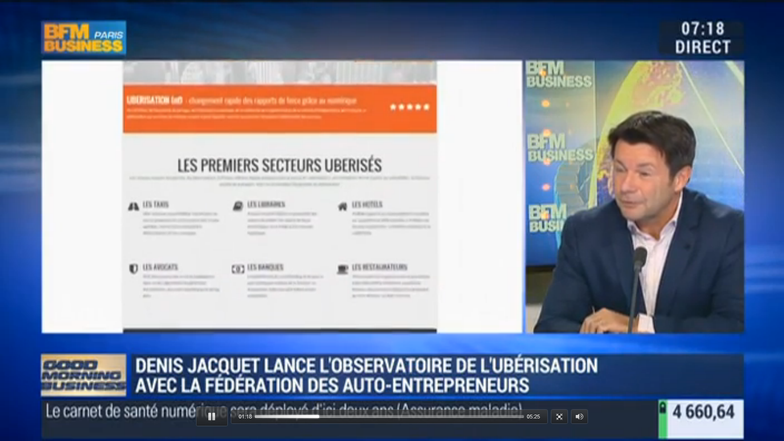This screenshot has width=784, height=441.
Task: Click the taxi icon beside Les Taxis
Action: (133, 206)
